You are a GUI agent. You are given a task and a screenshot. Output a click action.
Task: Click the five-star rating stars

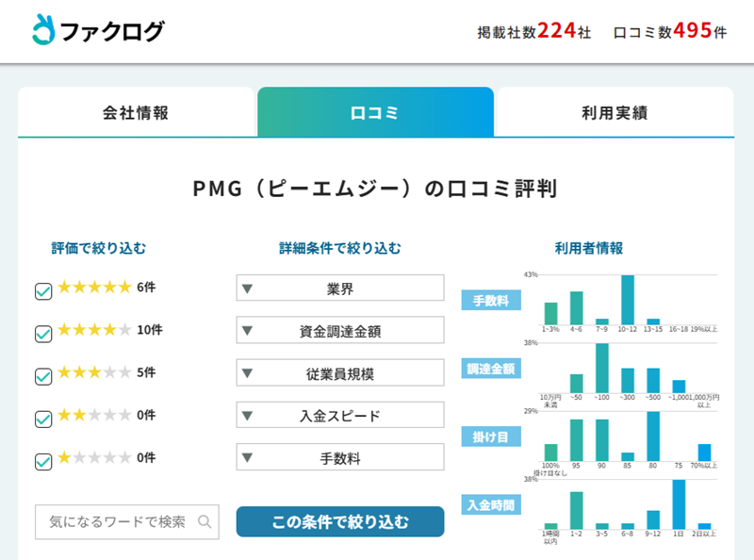[x=94, y=288]
